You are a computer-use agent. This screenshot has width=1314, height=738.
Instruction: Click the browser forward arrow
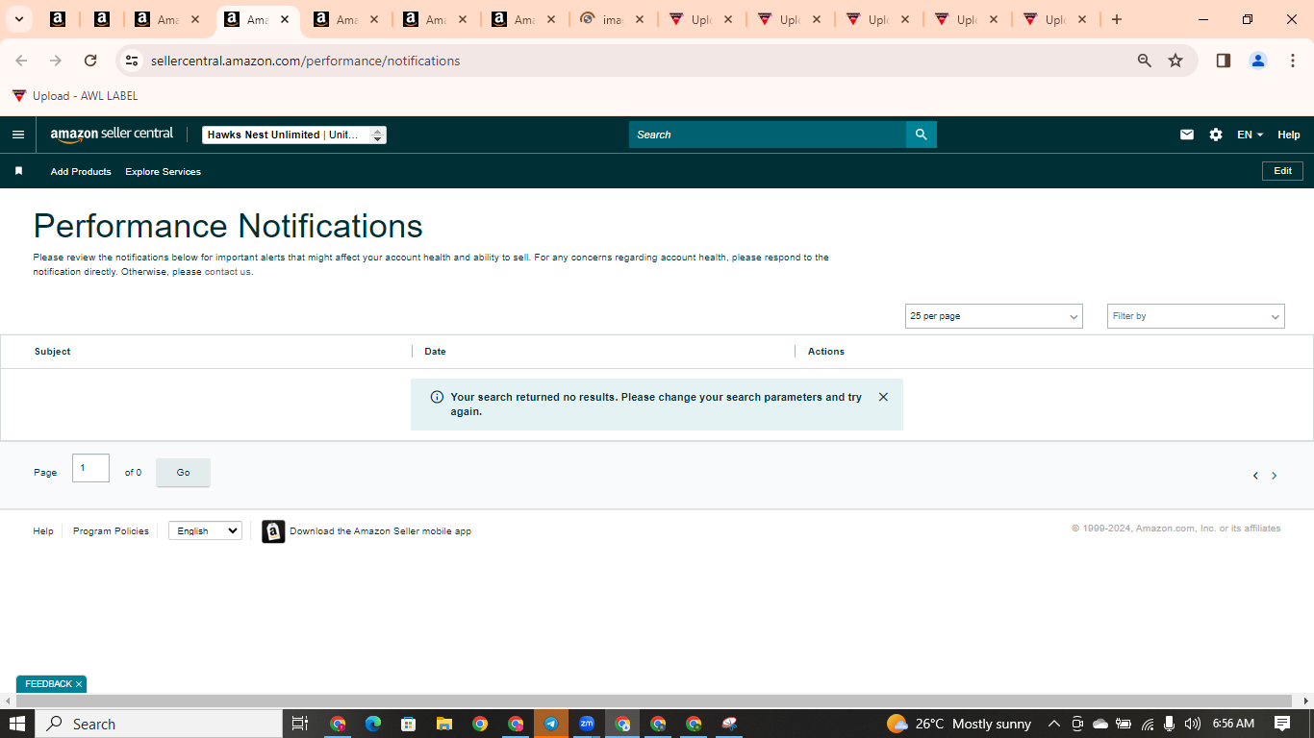click(x=56, y=61)
